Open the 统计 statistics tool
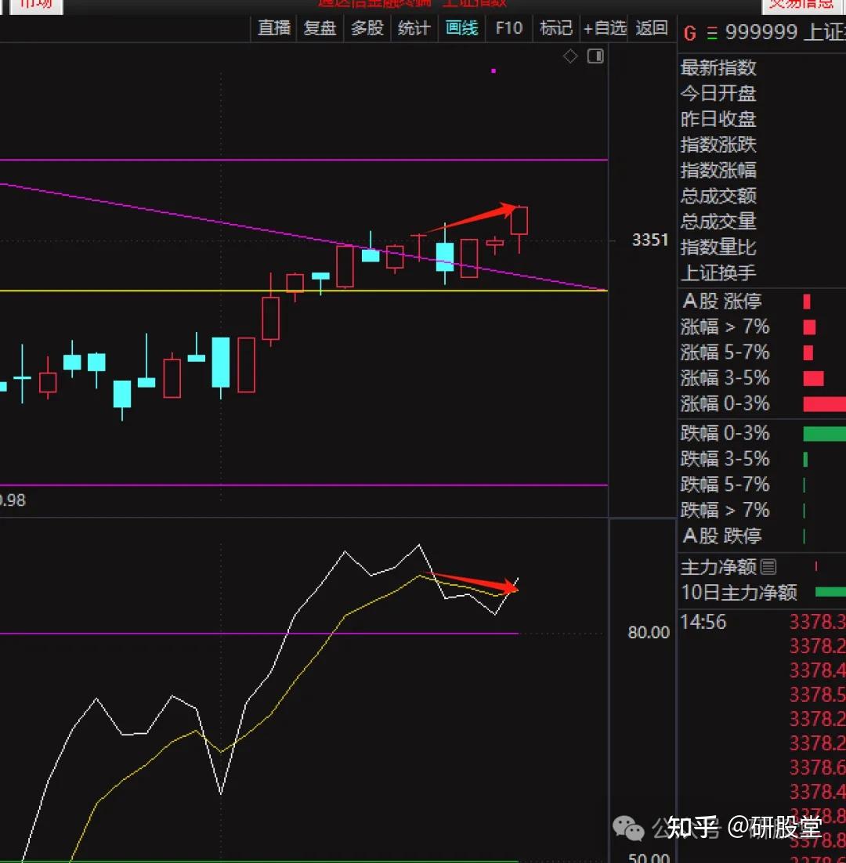This screenshot has width=846, height=863. coord(414,28)
